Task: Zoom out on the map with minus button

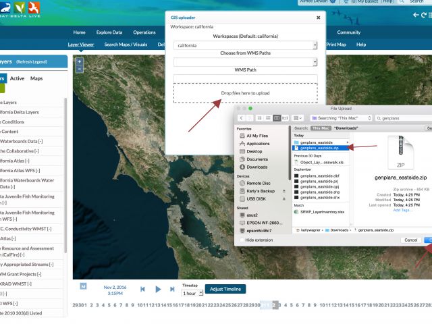Action: [80, 69]
